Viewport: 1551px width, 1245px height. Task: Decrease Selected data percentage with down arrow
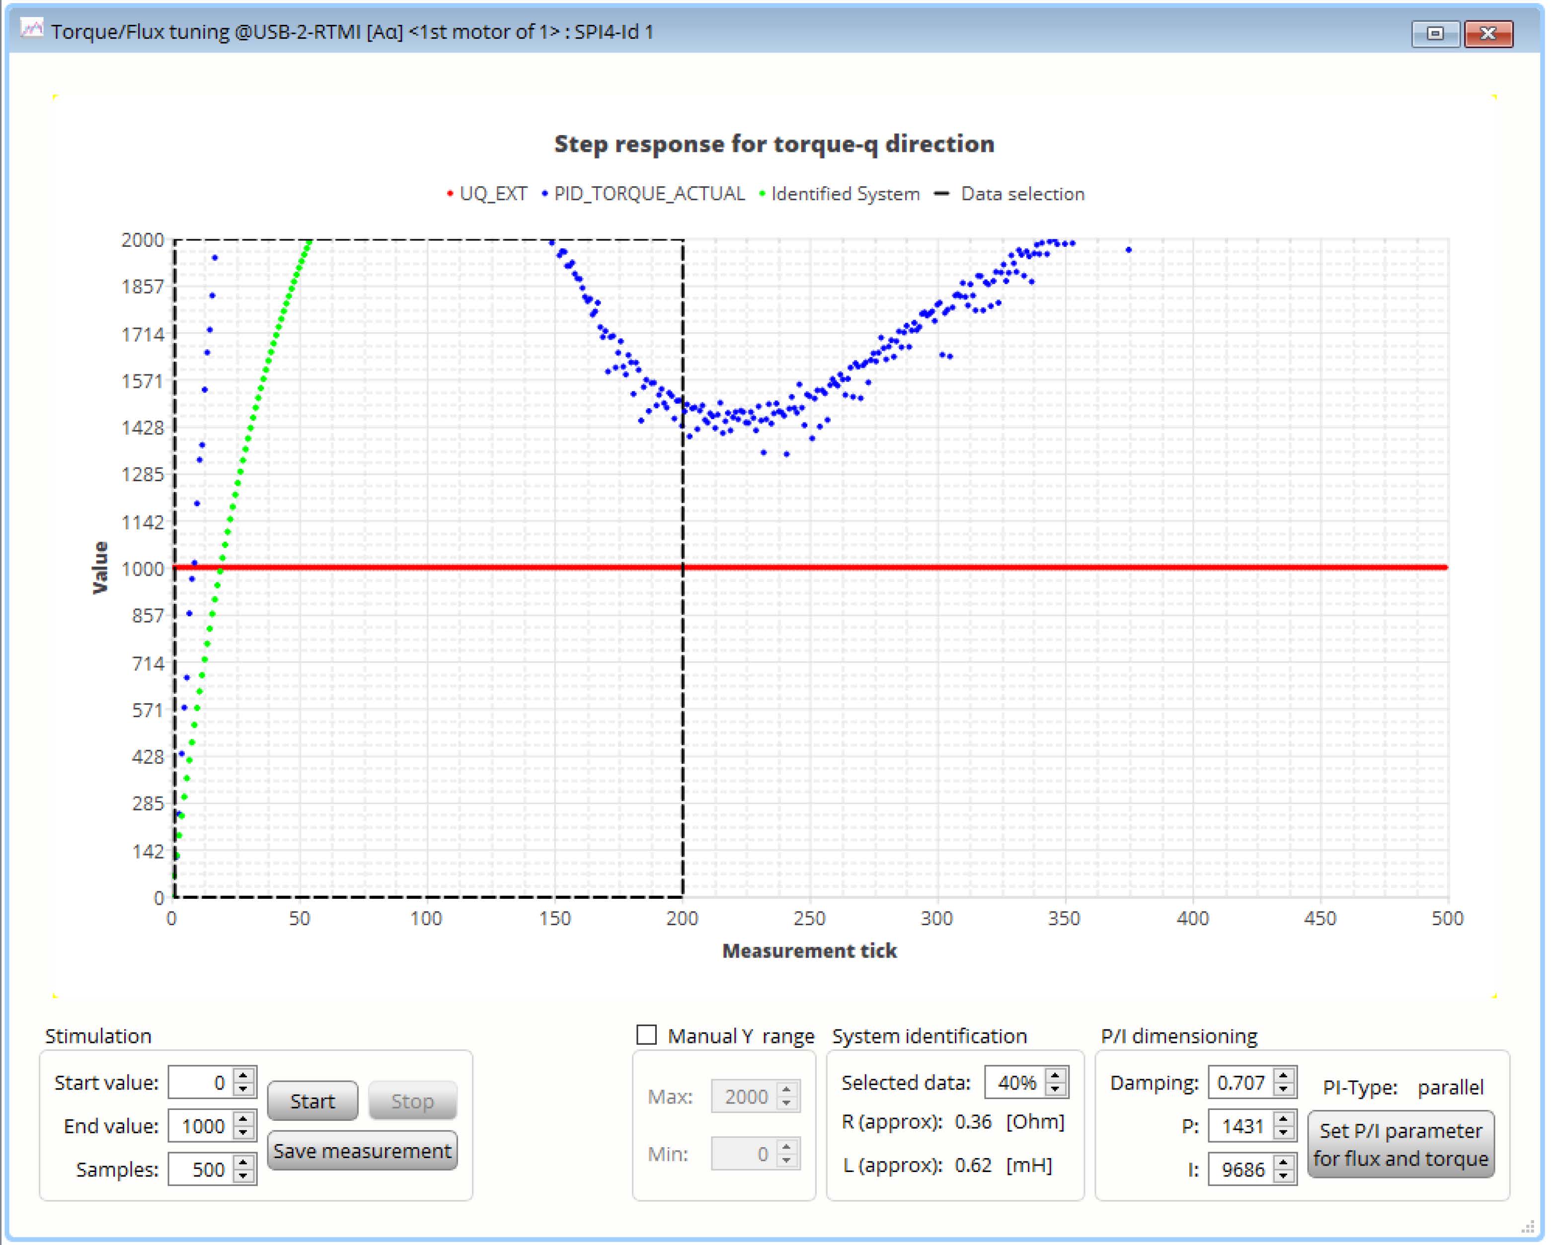tap(1056, 1091)
